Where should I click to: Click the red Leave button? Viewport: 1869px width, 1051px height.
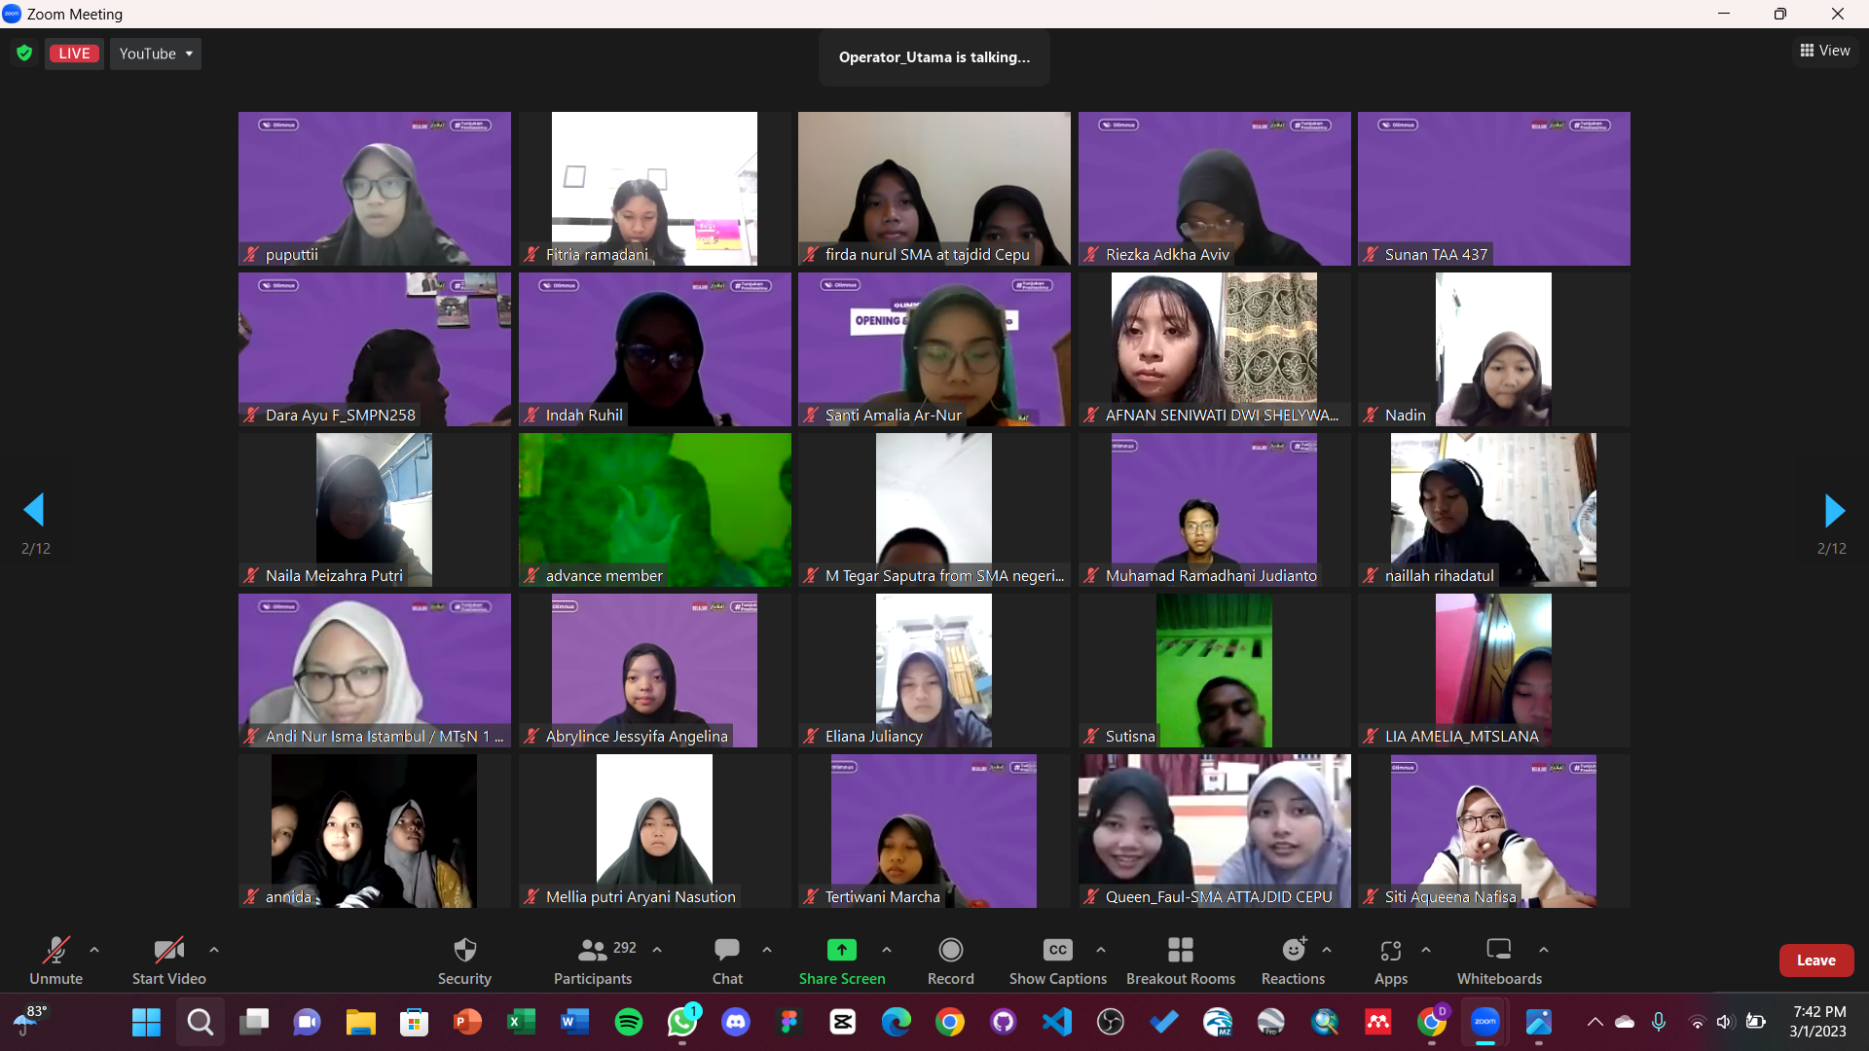[1815, 960]
